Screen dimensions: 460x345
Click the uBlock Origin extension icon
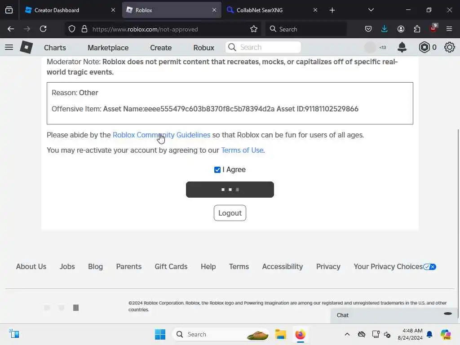point(433,28)
